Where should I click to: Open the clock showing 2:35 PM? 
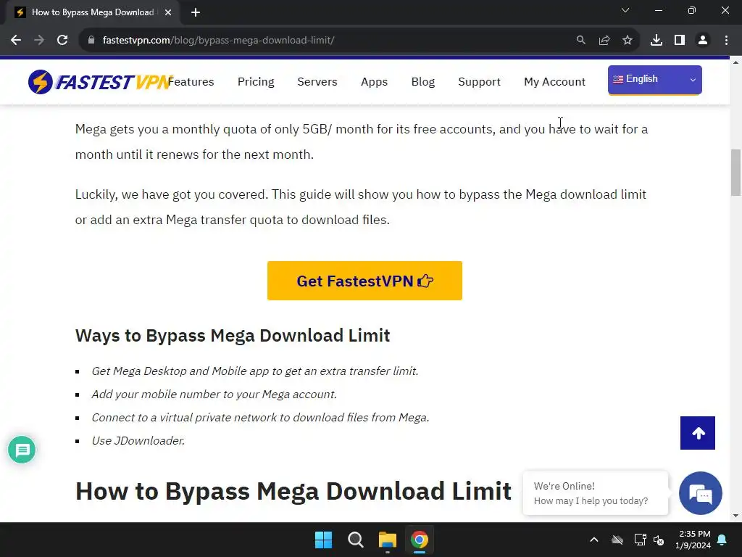[x=693, y=540]
